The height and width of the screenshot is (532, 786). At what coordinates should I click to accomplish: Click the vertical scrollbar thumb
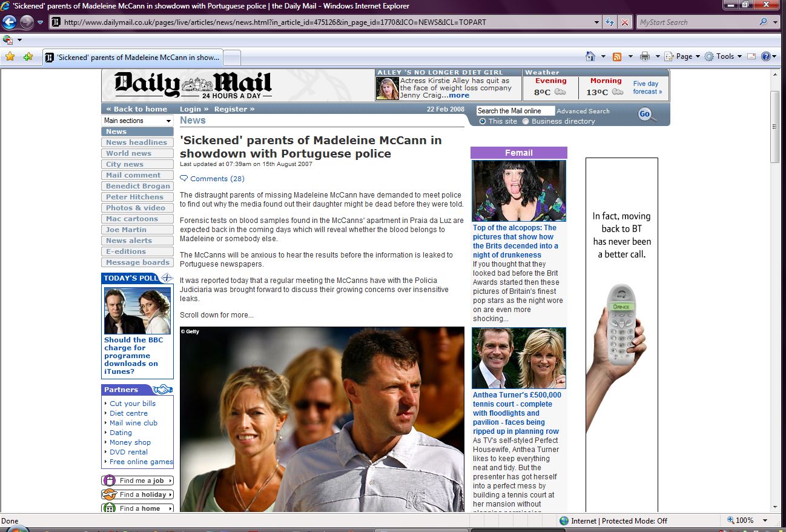coord(774,127)
